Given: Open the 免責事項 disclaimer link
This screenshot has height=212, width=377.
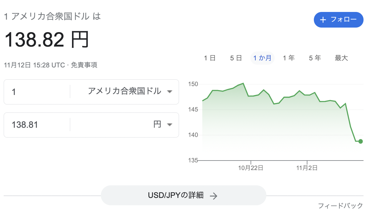Looking at the screenshot, I should (84, 65).
